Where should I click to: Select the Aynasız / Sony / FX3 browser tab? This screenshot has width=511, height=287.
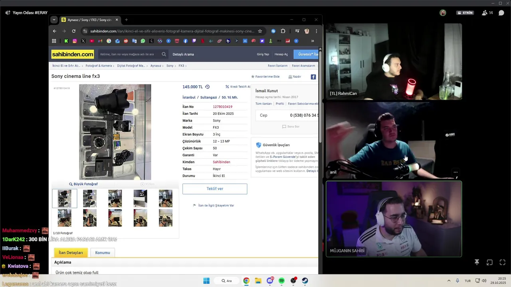tap(90, 20)
